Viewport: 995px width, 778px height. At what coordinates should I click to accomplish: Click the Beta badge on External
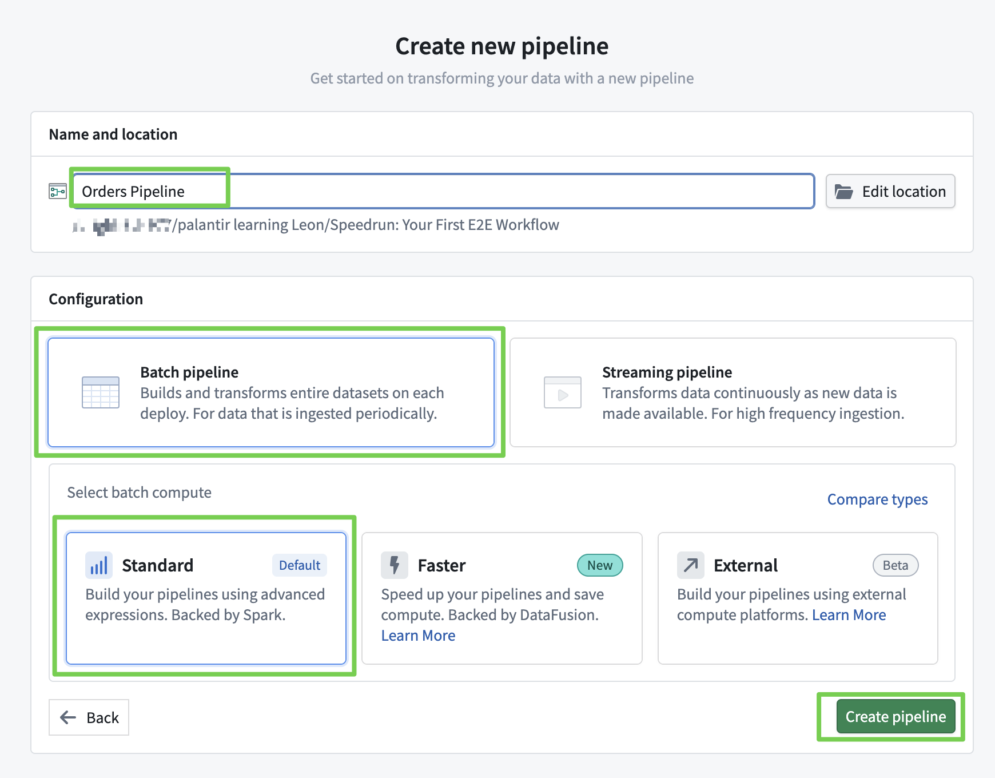click(x=895, y=565)
